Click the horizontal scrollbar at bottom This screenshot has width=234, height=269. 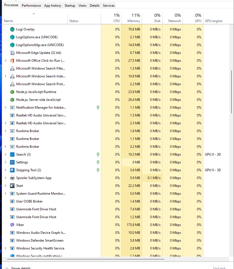pyautogui.click(x=86, y=259)
